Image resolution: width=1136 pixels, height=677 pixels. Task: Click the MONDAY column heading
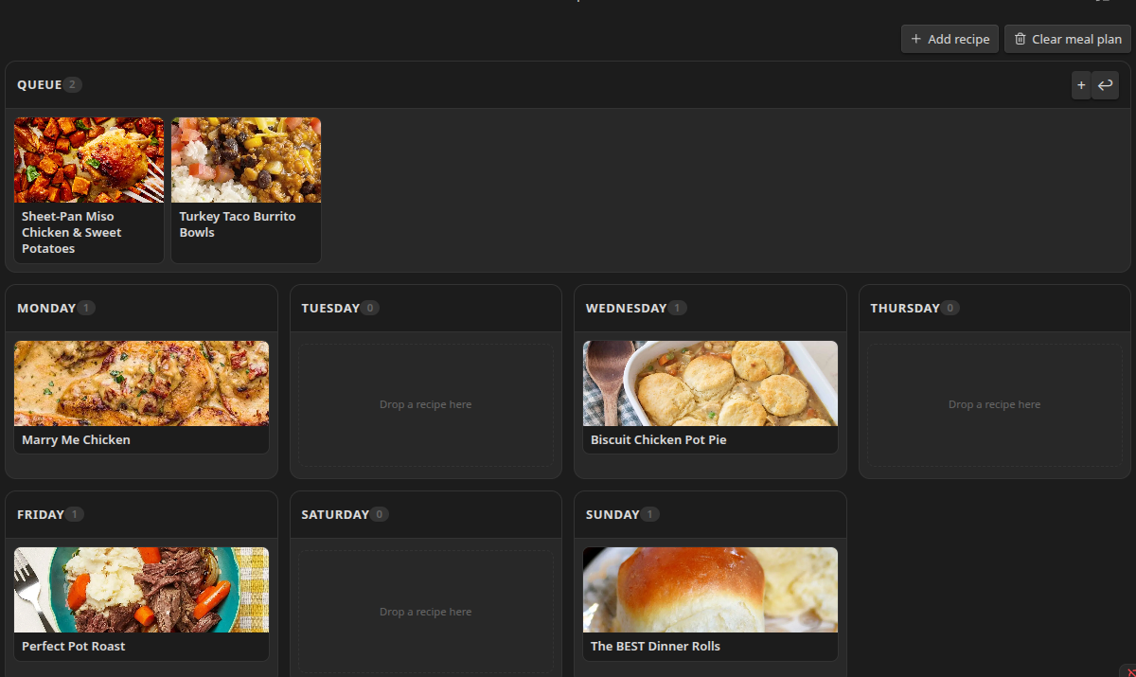click(46, 309)
